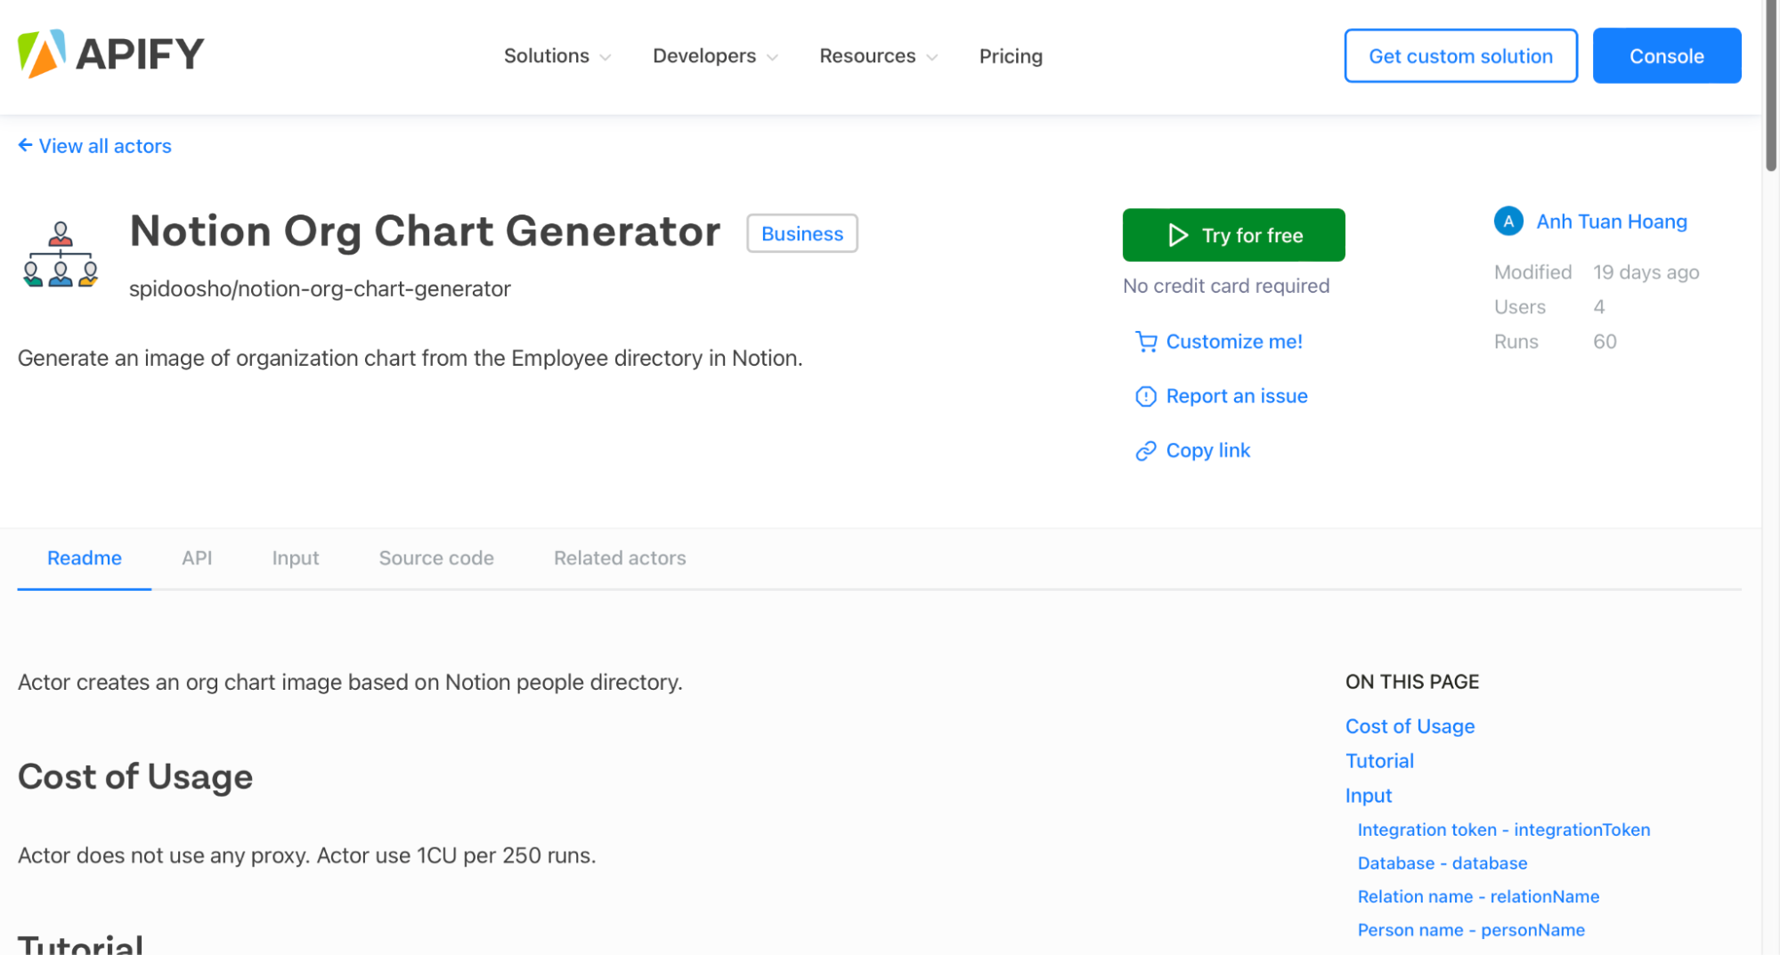
Task: Click the shopping cart icon beside Customize me
Action: point(1145,341)
